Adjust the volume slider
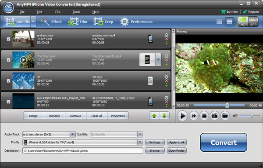This screenshot has height=168, width=263. 250,116
